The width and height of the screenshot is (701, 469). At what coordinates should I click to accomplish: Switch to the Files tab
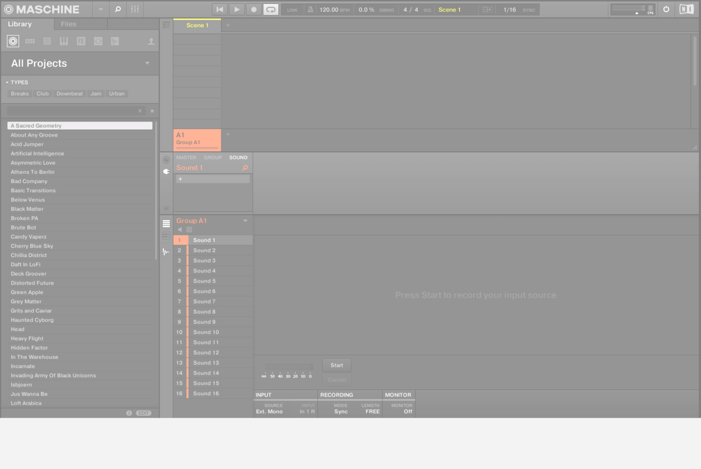coord(68,24)
